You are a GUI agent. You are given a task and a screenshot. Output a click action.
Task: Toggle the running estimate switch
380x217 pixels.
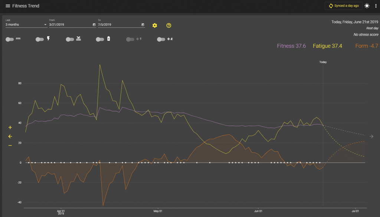coord(161,39)
